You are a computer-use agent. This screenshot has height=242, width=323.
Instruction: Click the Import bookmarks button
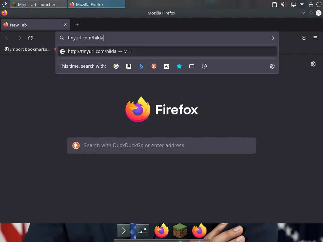(27, 49)
